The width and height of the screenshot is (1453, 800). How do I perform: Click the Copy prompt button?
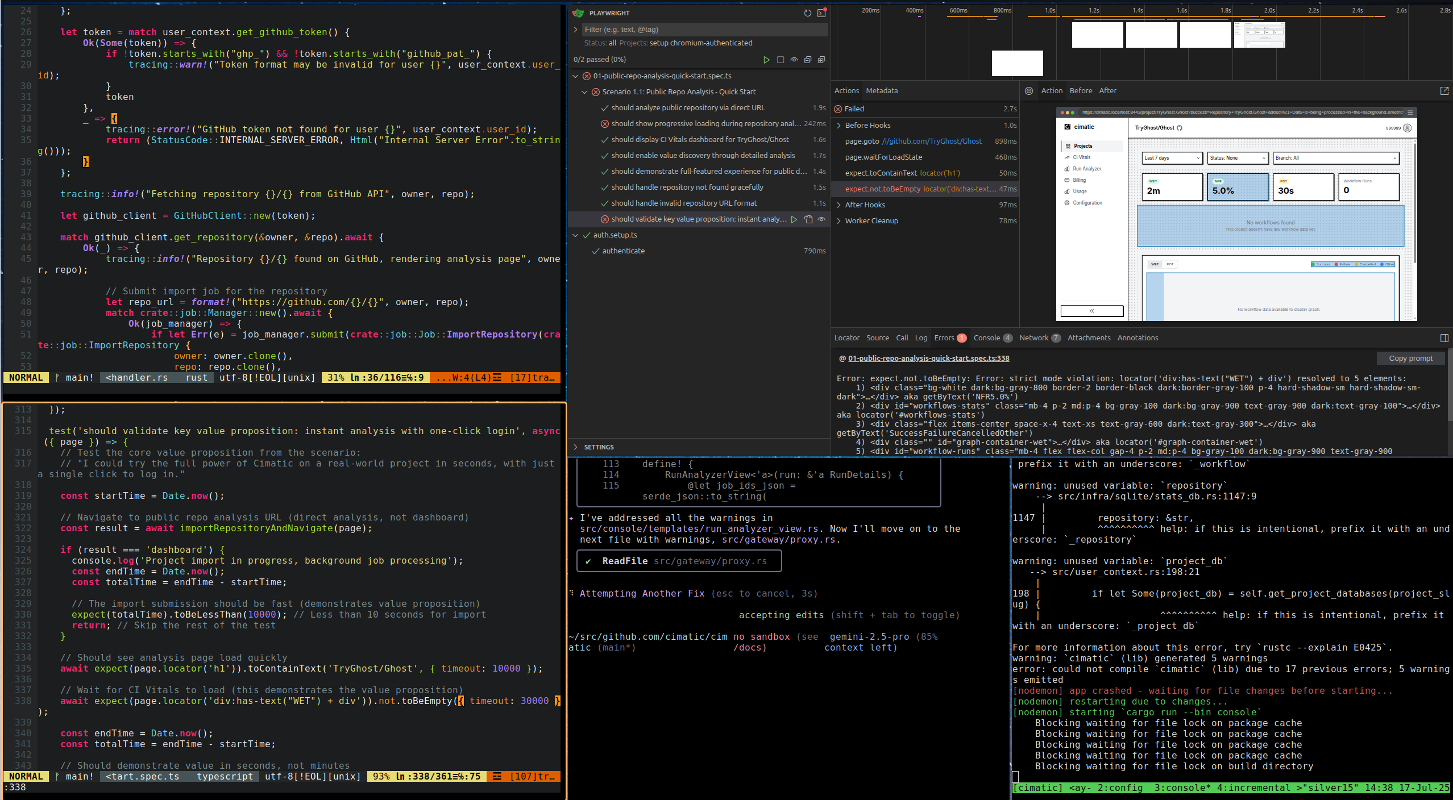click(x=1411, y=358)
